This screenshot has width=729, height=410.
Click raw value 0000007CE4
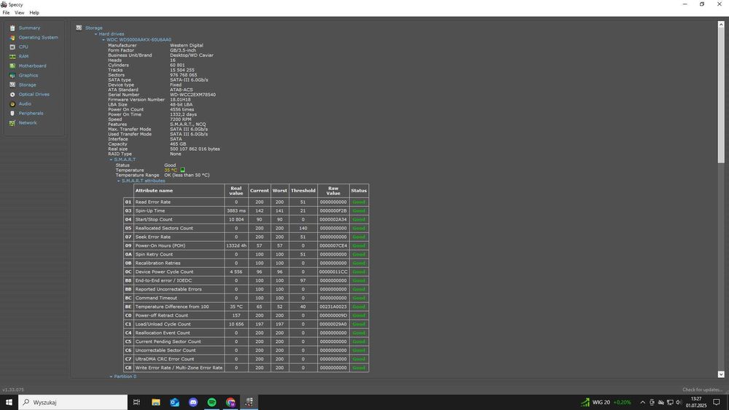(x=333, y=245)
